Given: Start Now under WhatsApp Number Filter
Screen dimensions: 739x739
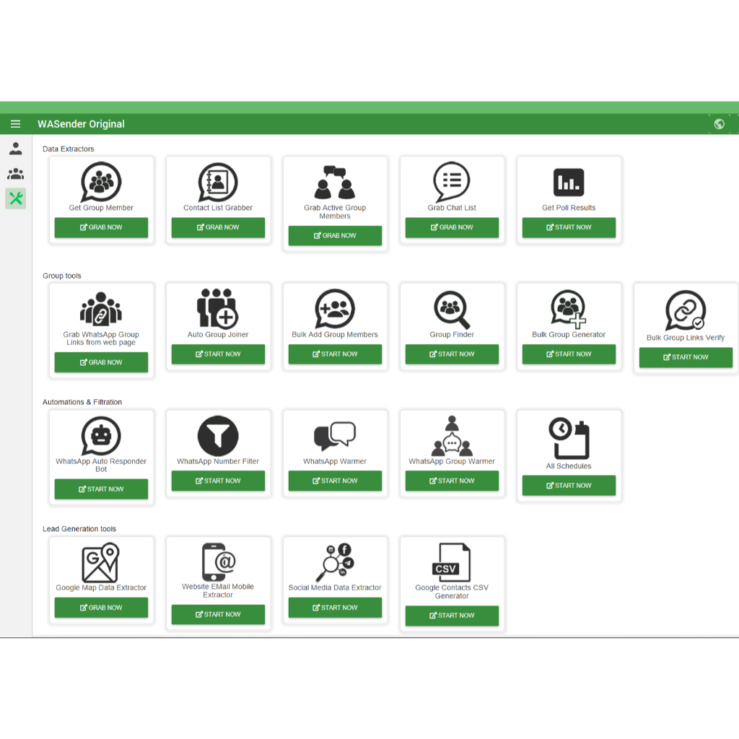Looking at the screenshot, I should pyautogui.click(x=218, y=481).
